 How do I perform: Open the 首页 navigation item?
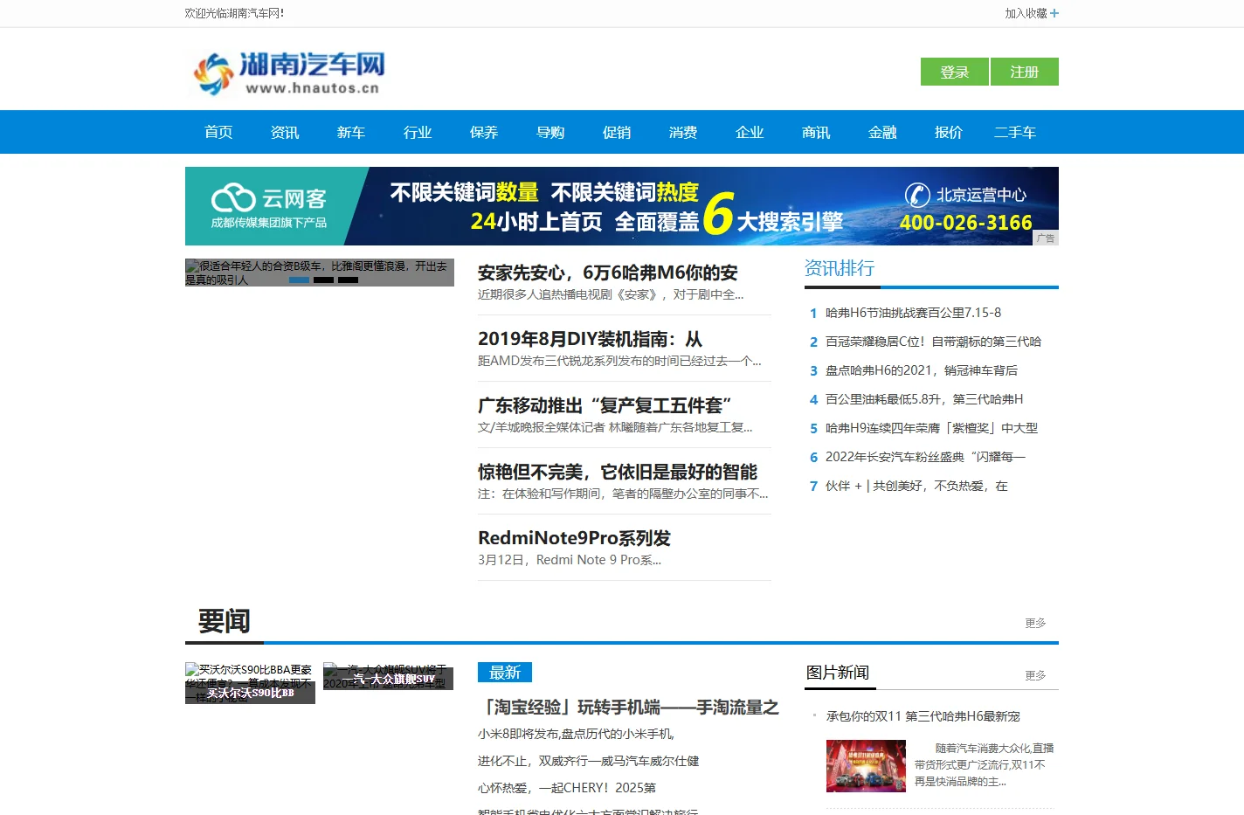[x=218, y=132]
